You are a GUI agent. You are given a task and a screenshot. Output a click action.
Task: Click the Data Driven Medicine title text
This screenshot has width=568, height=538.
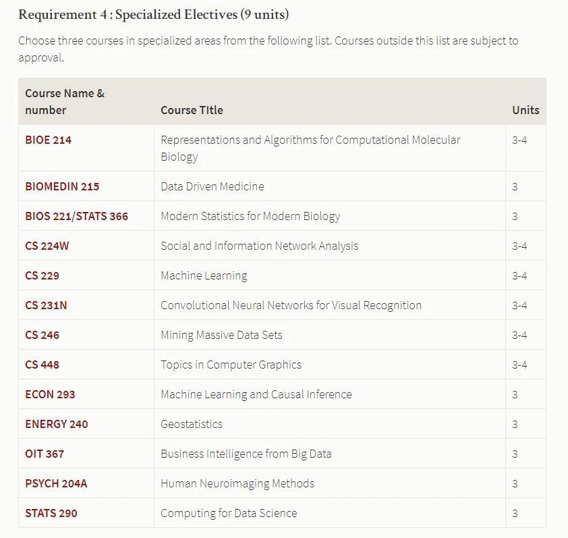click(212, 186)
